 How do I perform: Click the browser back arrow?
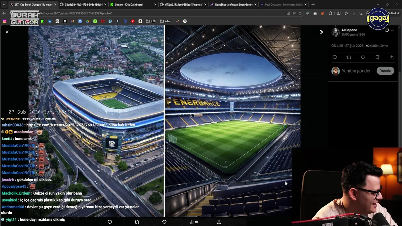pyautogui.click(x=4, y=13)
